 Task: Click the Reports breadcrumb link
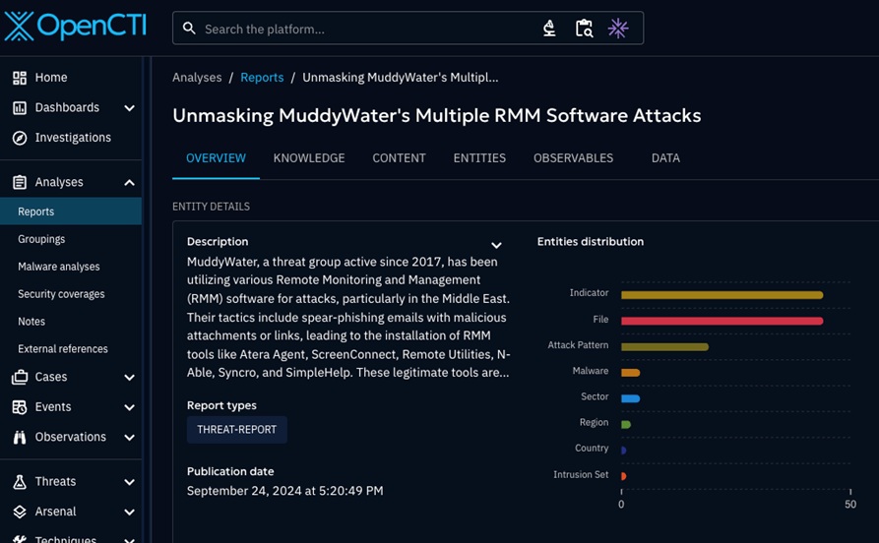[262, 78]
